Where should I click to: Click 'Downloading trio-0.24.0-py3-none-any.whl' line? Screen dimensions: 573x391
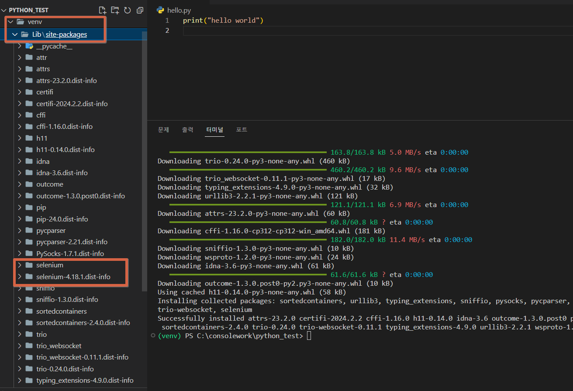coord(254,161)
